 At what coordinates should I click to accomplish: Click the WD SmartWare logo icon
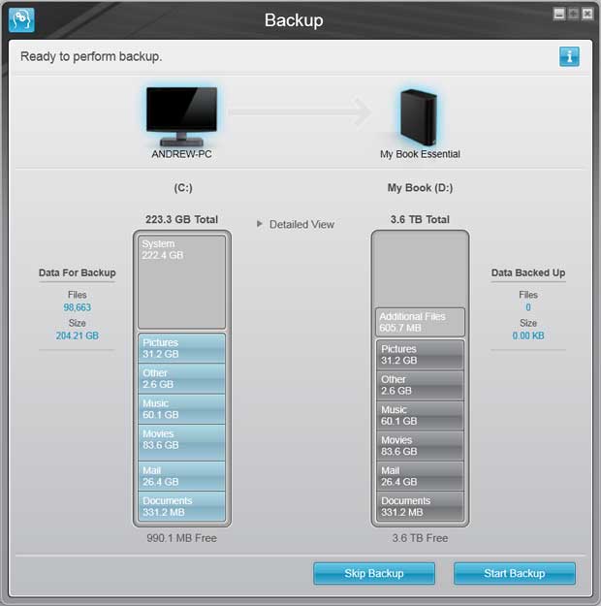[x=21, y=19]
